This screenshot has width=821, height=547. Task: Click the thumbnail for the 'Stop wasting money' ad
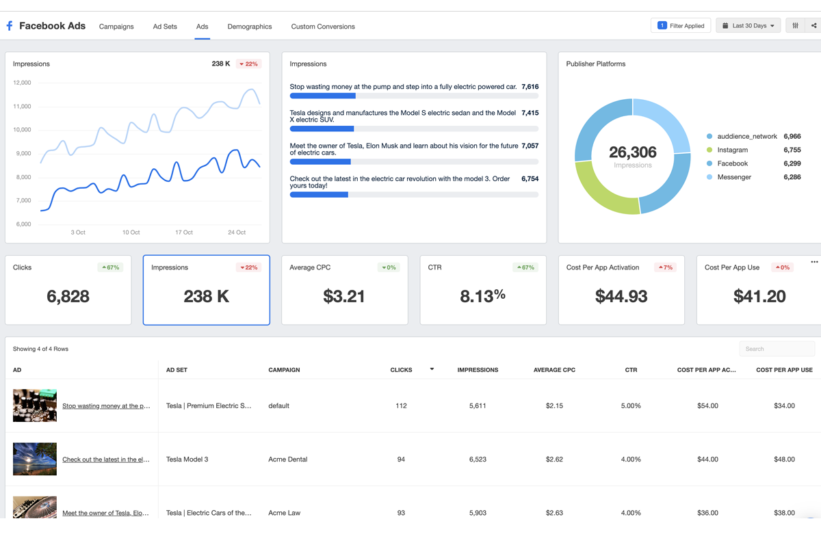click(x=35, y=405)
